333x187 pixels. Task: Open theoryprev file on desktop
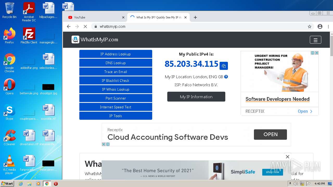pos(48,165)
